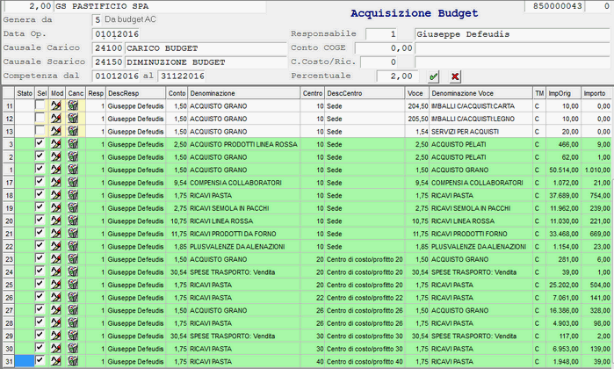
Task: Select the 37.689,00 ImpOrig value
Action: click(563, 195)
